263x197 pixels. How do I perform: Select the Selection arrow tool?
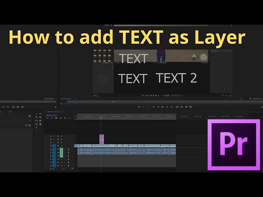[37, 114]
